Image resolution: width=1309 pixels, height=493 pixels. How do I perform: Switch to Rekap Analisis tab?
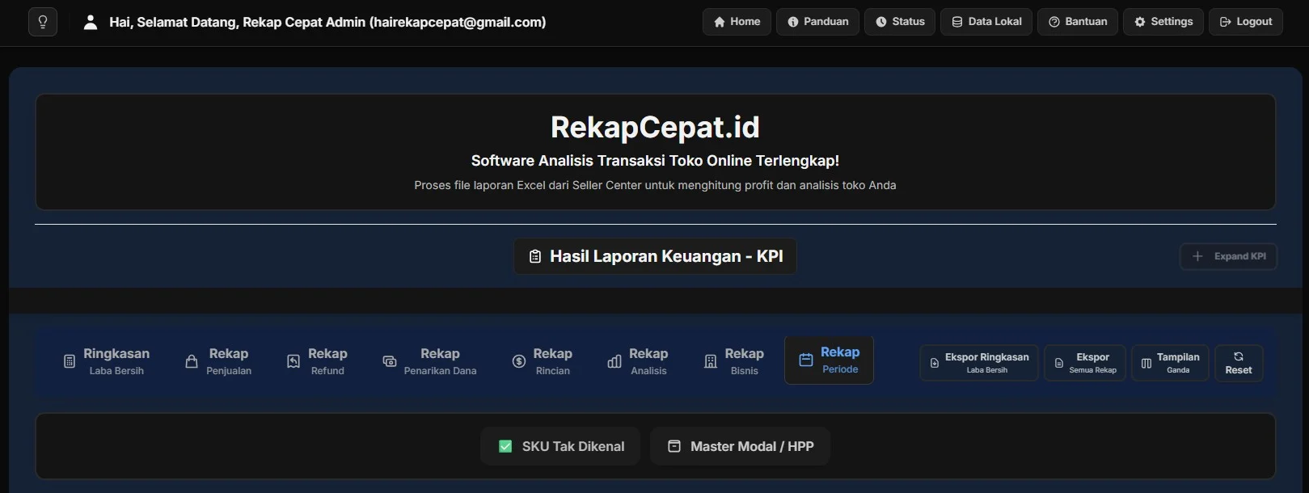click(638, 361)
